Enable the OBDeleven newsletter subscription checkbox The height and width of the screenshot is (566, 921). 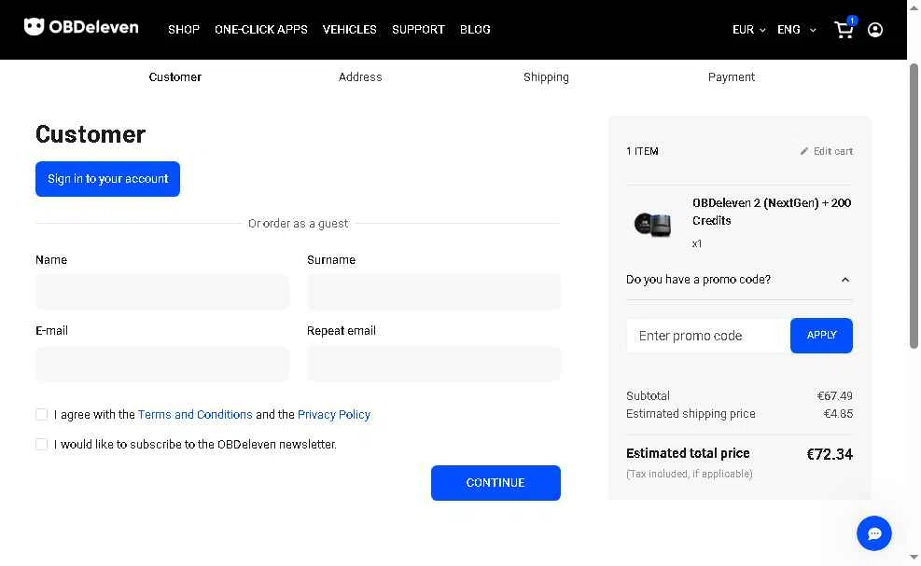[41, 444]
